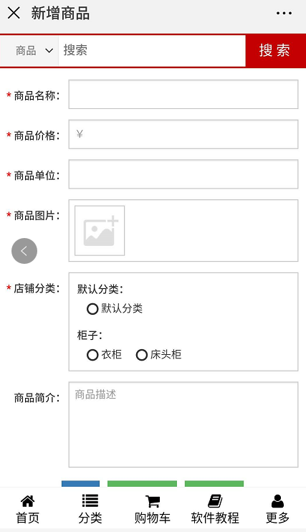
Task: Select the 默认分类 radio button
Action: coord(92,309)
